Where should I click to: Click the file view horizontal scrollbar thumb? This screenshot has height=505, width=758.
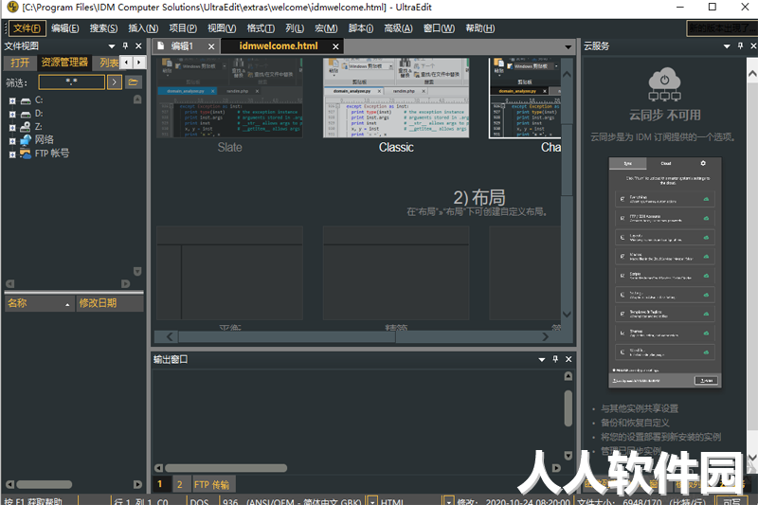click(x=44, y=484)
